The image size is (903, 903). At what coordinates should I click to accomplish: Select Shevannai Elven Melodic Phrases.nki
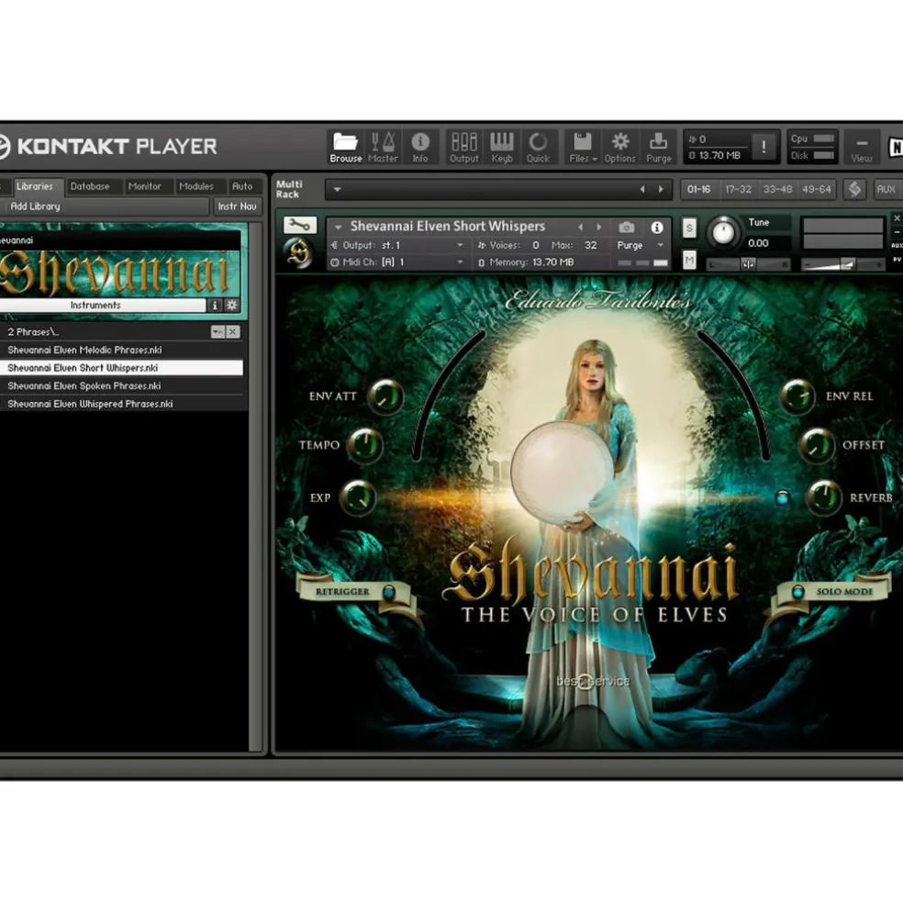pos(121,351)
